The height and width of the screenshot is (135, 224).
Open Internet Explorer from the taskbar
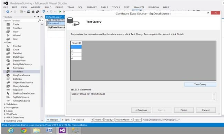point(11,130)
